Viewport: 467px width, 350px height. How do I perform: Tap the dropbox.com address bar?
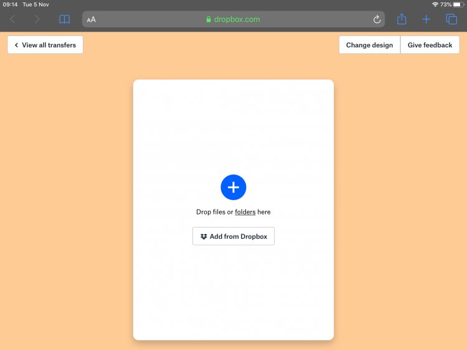[237, 19]
